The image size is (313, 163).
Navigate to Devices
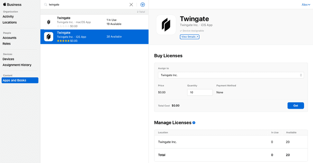(8, 59)
